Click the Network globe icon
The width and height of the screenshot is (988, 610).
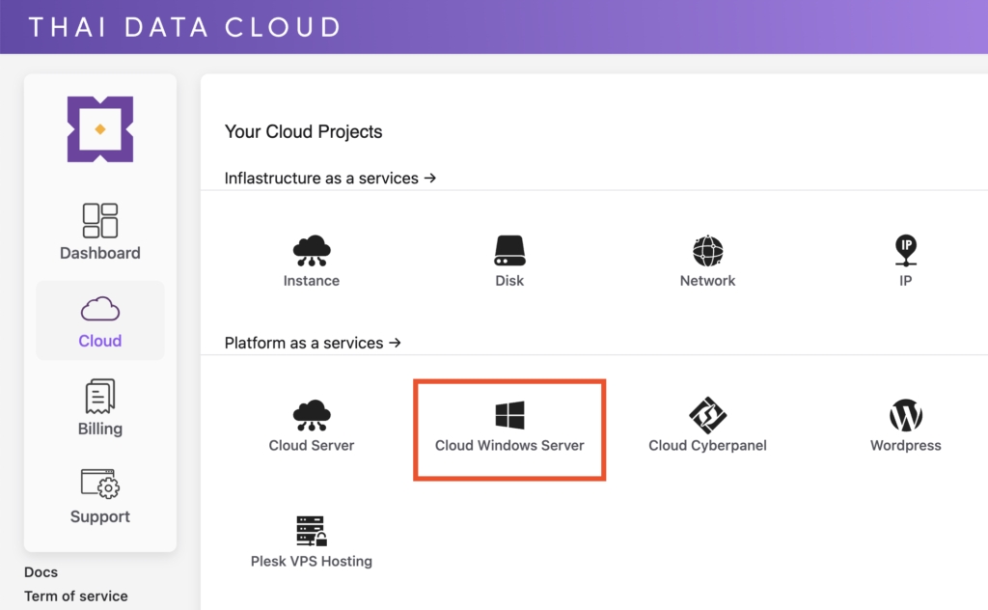tap(707, 251)
